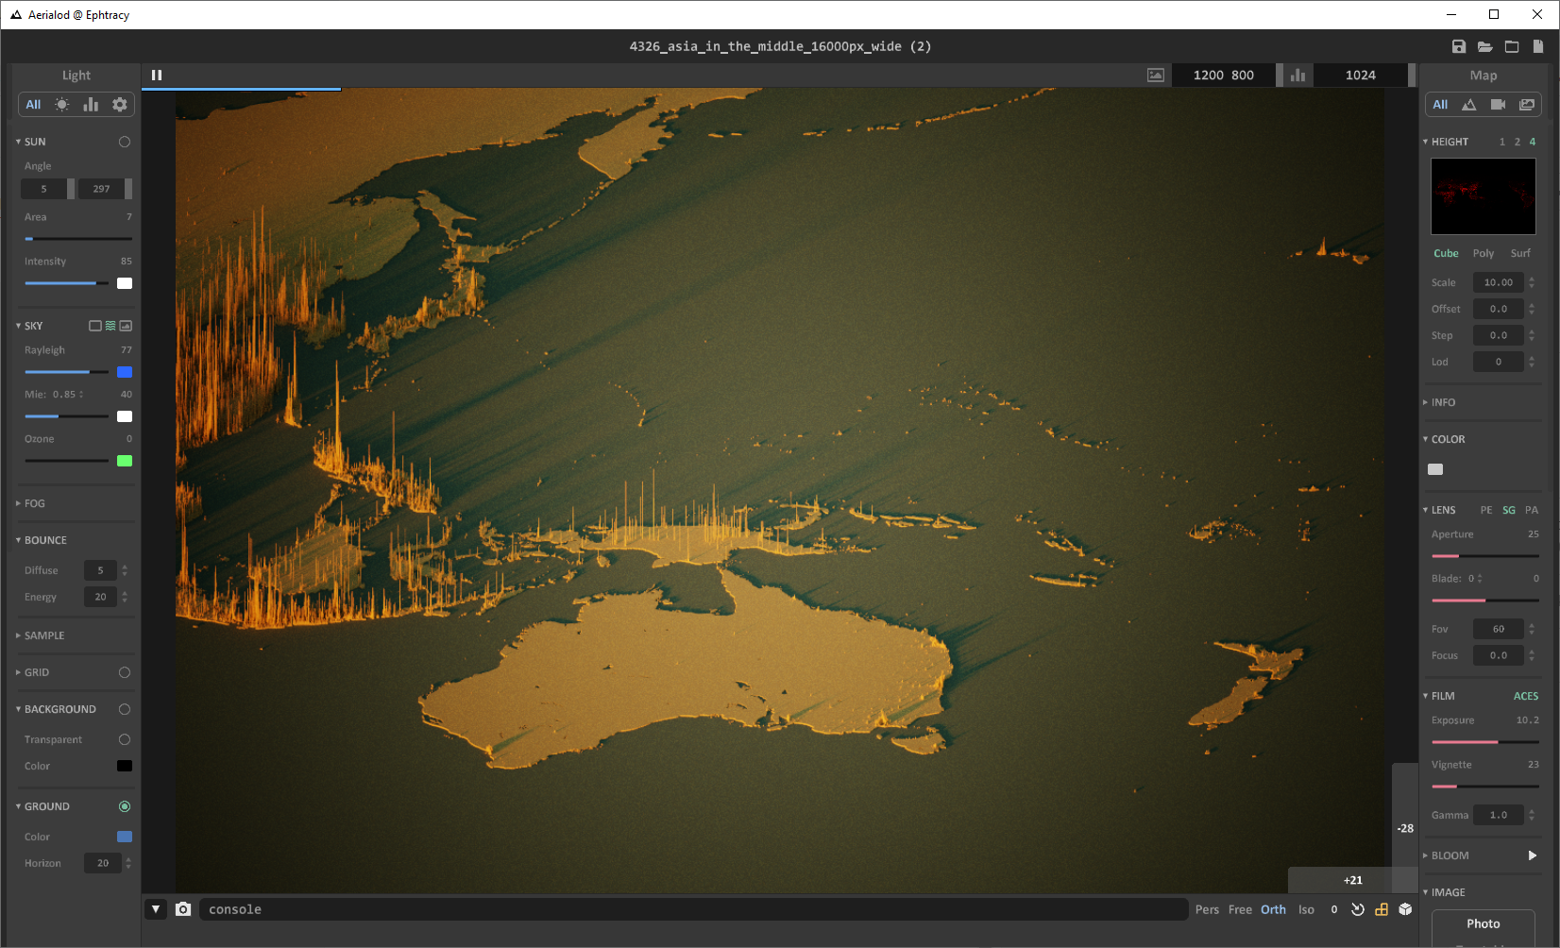
Task: Enable the SUN radio toggle
Action: pyautogui.click(x=124, y=141)
